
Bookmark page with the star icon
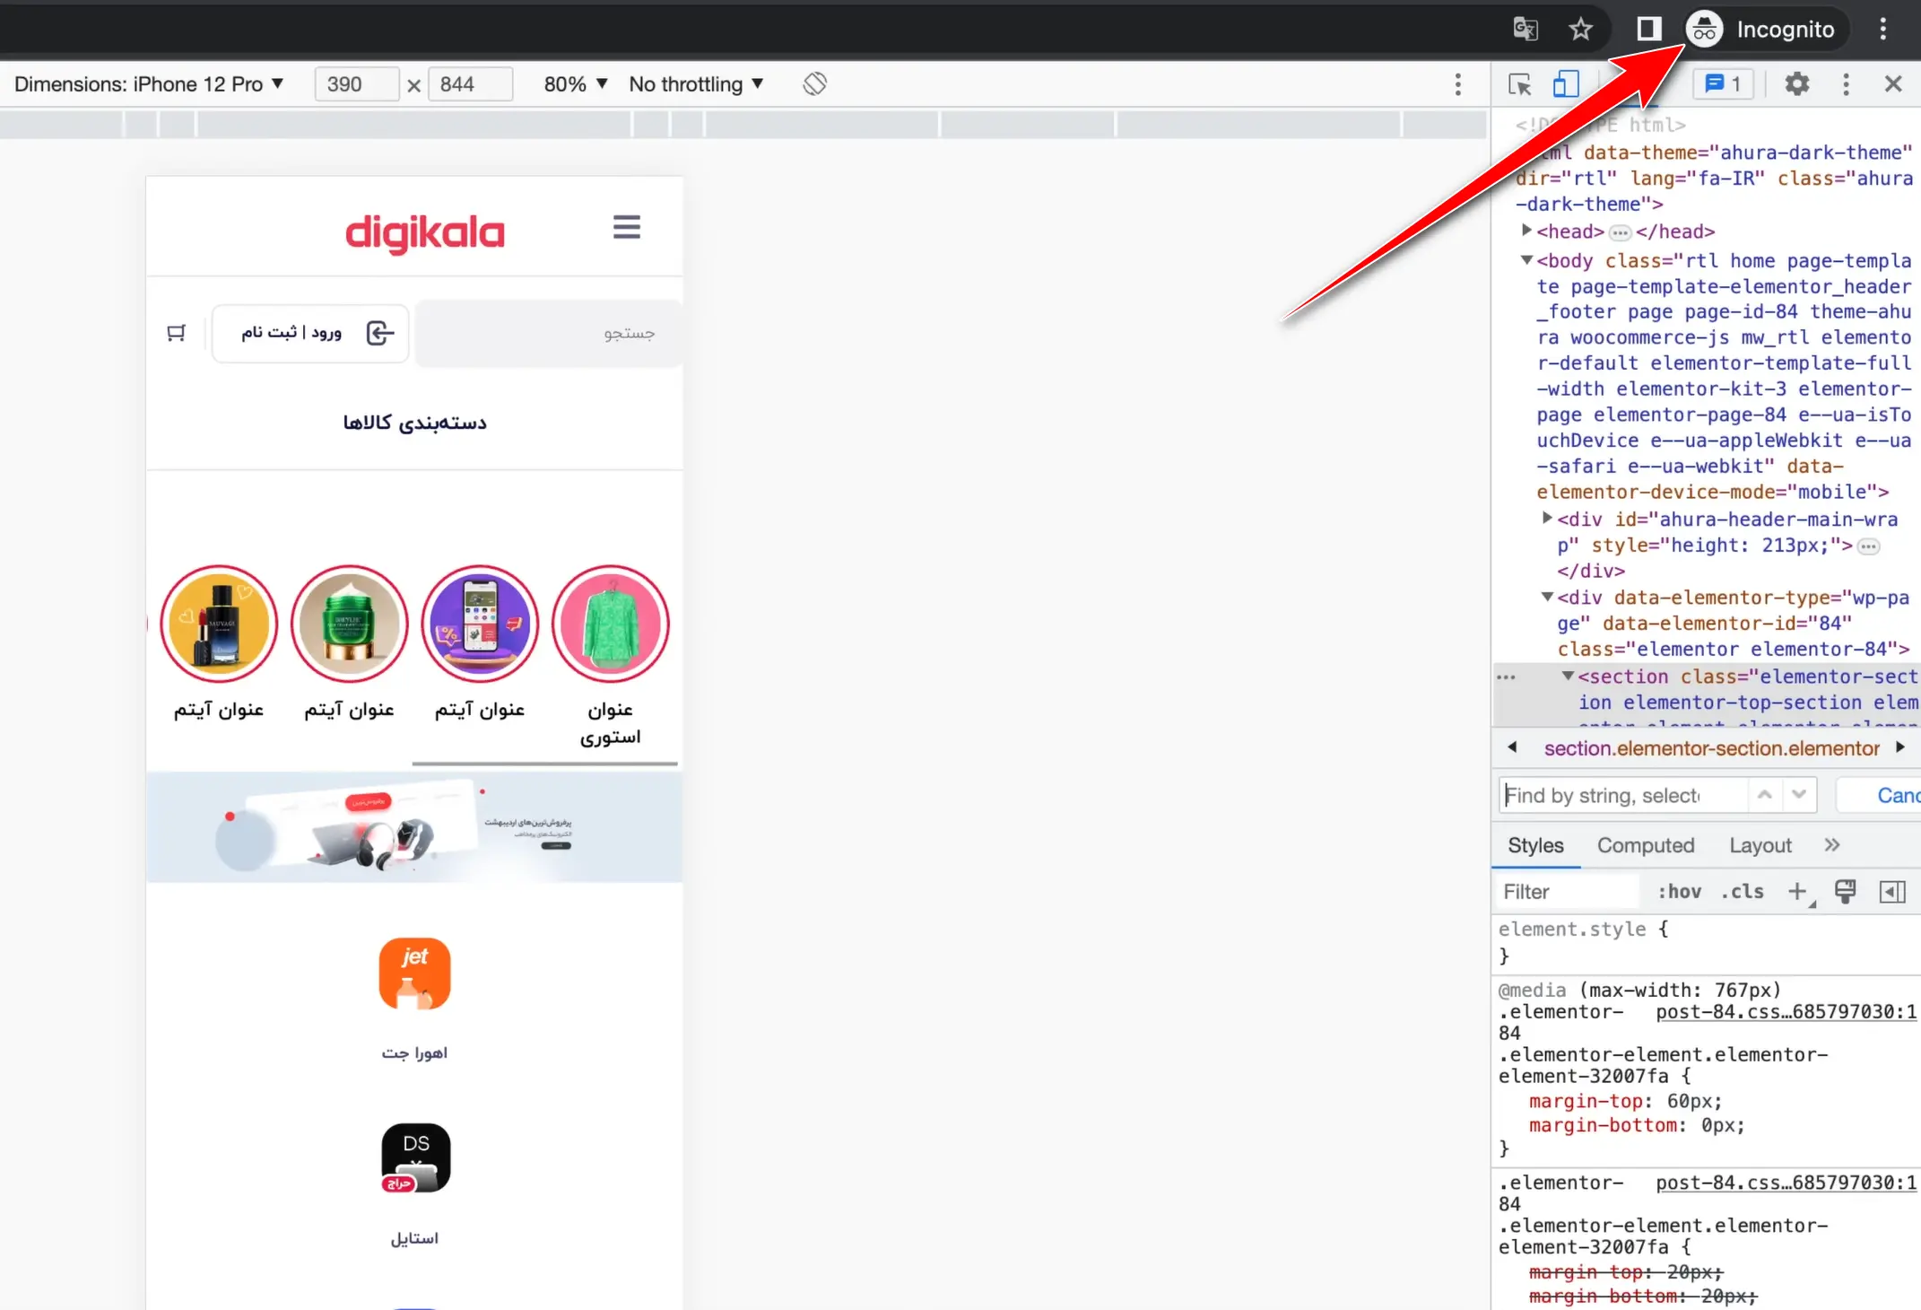[x=1580, y=30]
